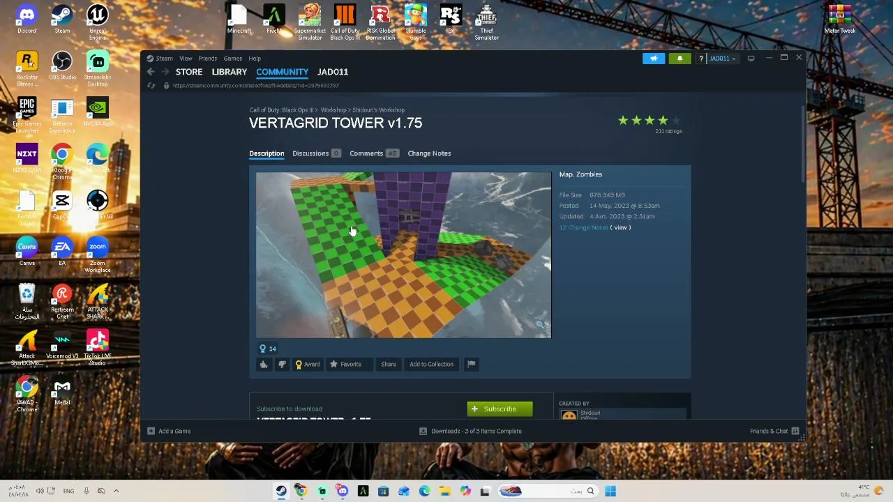Open the 12 Change Notes link
The image size is (893, 502).
click(583, 227)
